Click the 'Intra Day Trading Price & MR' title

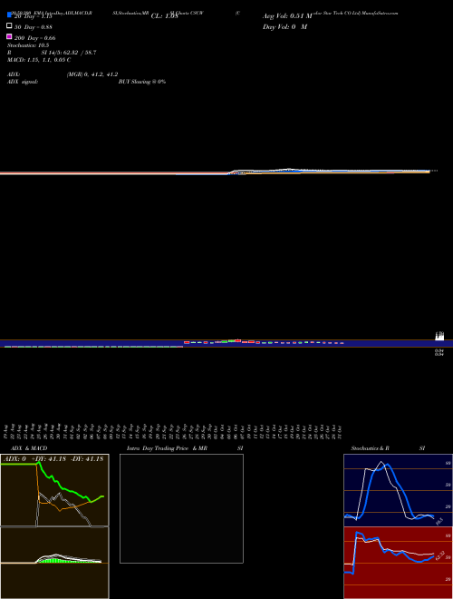(x=167, y=448)
